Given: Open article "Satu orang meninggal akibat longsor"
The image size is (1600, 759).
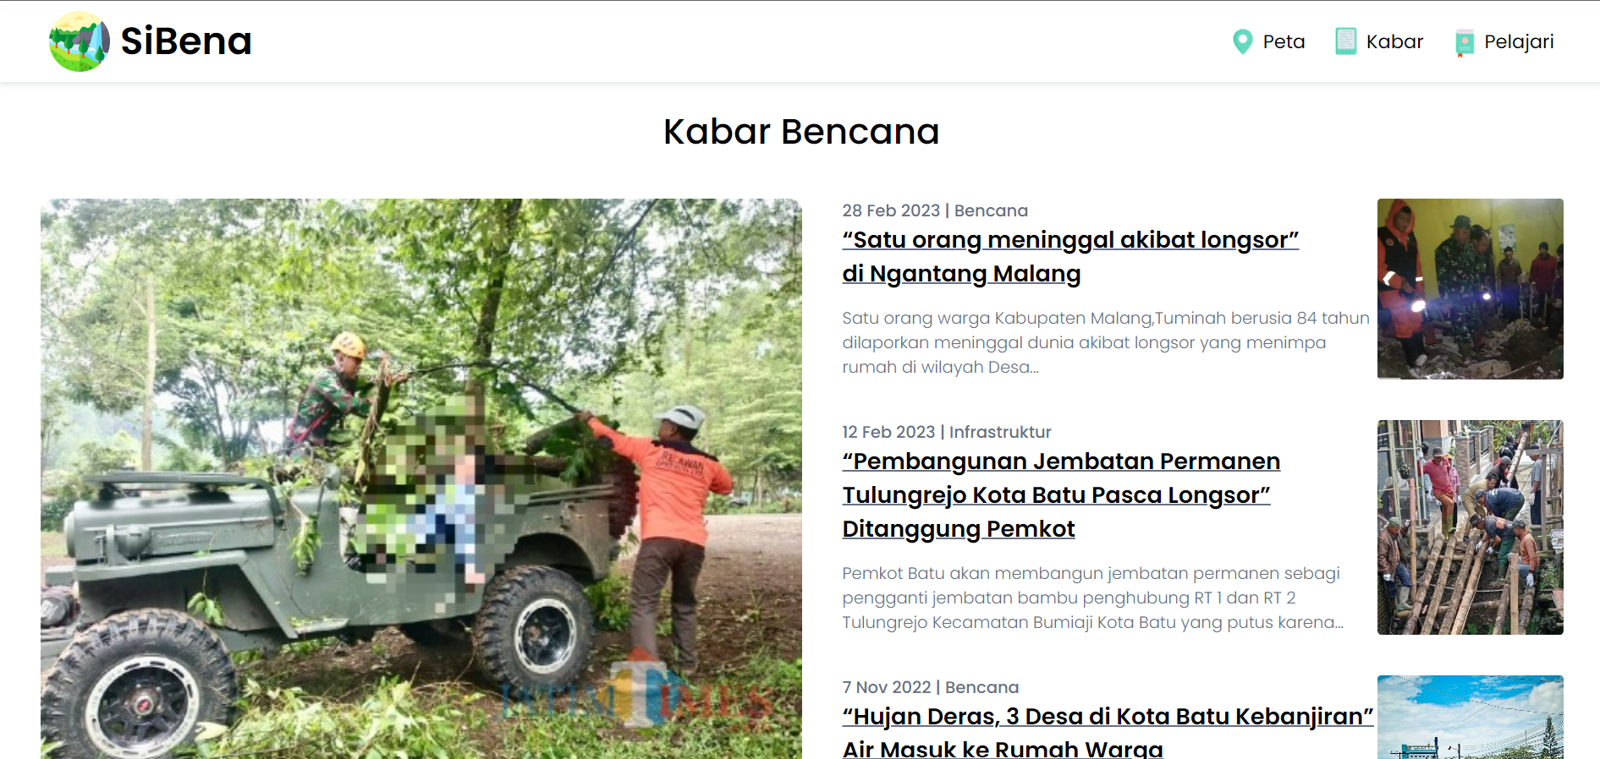Looking at the screenshot, I should [x=1070, y=240].
